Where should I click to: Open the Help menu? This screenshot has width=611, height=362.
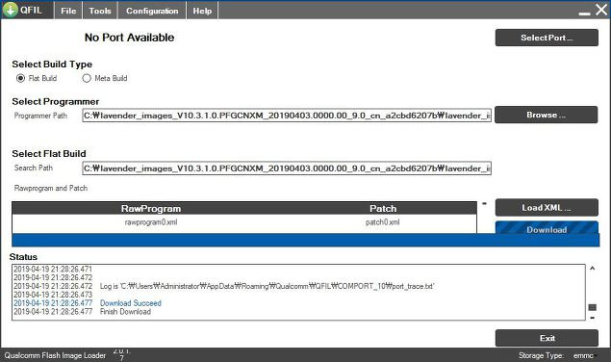pos(202,11)
